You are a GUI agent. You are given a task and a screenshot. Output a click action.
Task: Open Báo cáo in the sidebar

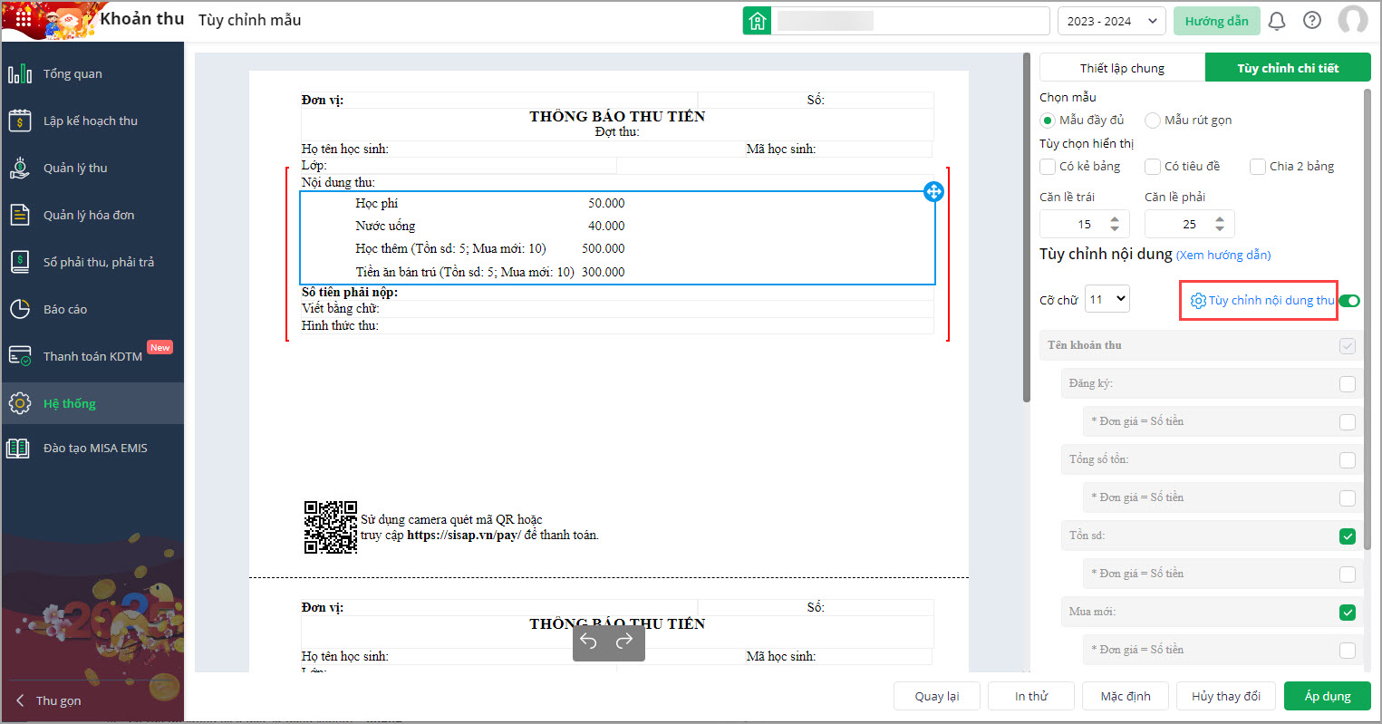[x=92, y=309]
